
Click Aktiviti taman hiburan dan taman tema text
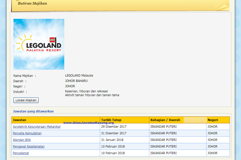pyautogui.click(x=92, y=95)
